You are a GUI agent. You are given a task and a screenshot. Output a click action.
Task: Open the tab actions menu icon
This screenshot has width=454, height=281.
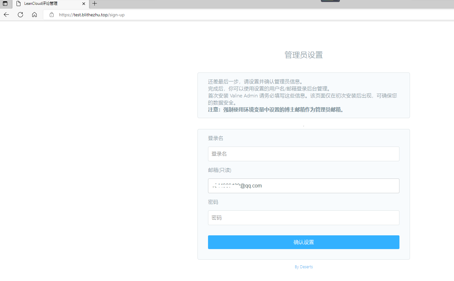(5, 4)
